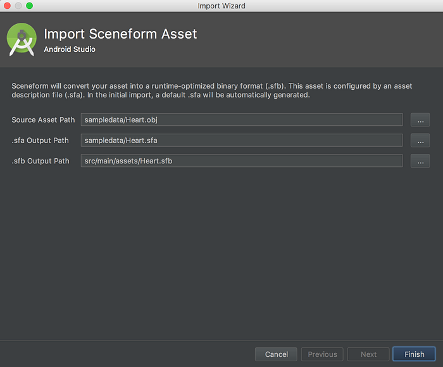The width and height of the screenshot is (443, 367).
Task: Click the Source Asset Path text field
Action: click(242, 120)
